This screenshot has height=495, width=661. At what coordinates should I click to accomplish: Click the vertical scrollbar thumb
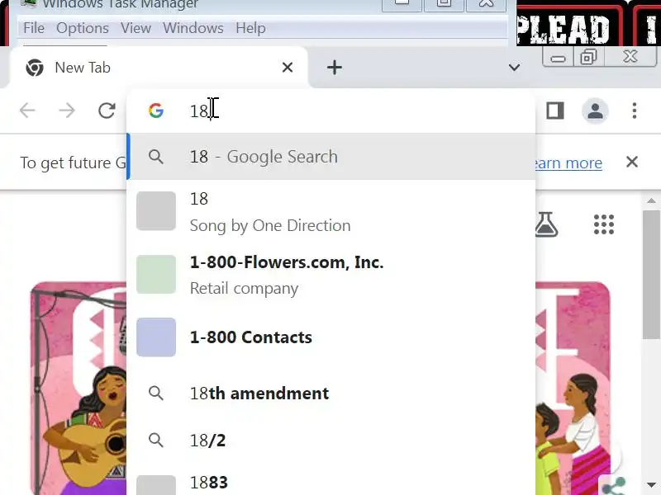coord(651,274)
